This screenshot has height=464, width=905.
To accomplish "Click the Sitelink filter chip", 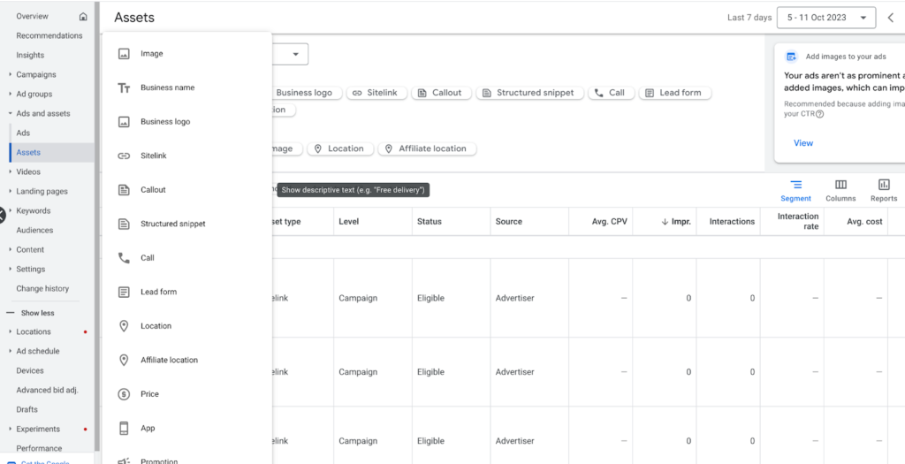I will pos(376,93).
